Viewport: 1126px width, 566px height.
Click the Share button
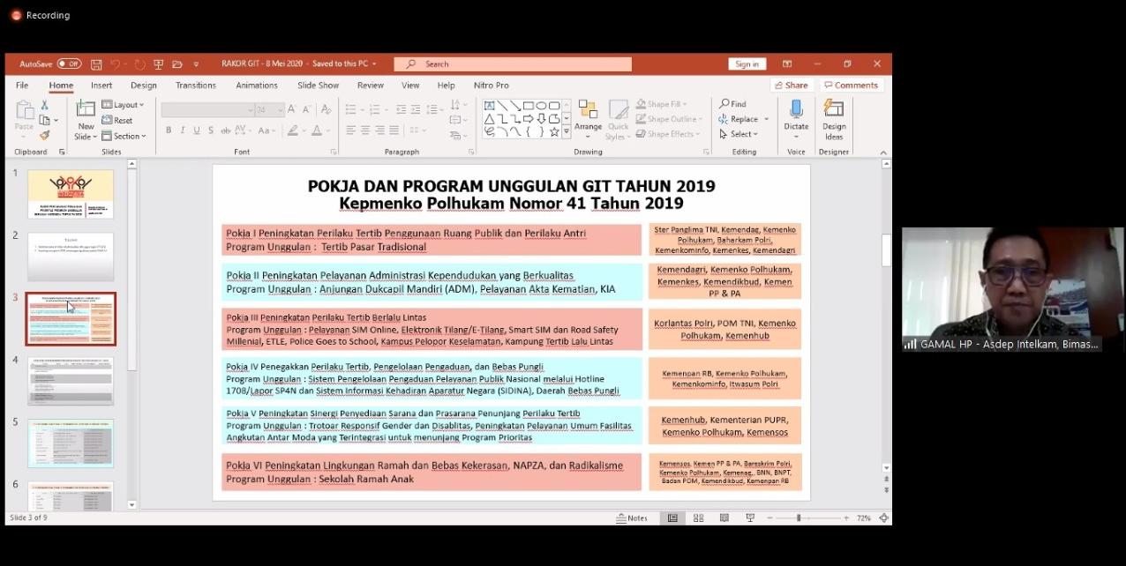(x=791, y=86)
